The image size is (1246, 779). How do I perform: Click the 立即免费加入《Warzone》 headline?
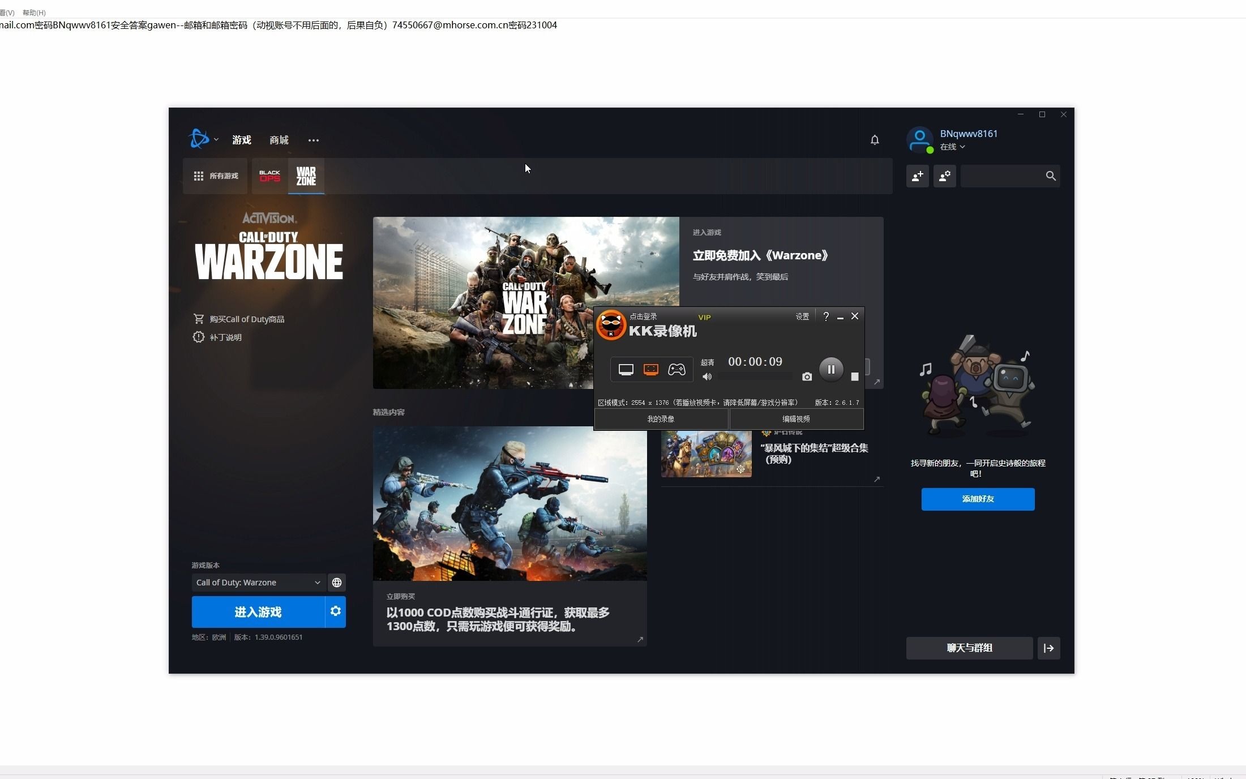click(x=760, y=255)
